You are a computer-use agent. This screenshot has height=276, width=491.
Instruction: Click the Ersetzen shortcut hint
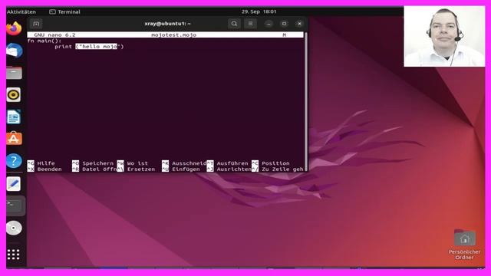[x=136, y=169]
